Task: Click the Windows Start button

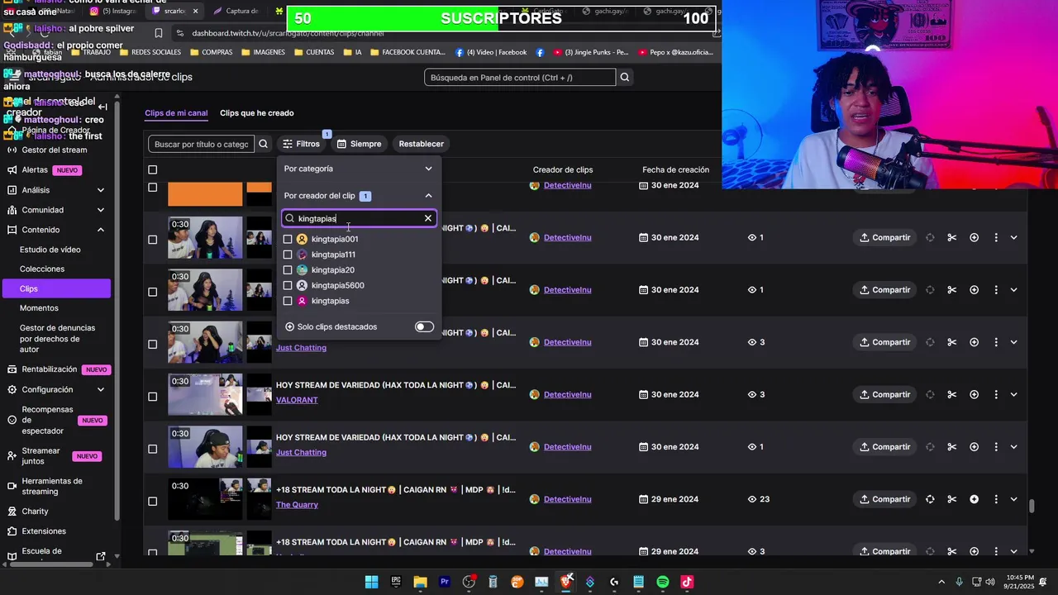Action: (x=371, y=582)
